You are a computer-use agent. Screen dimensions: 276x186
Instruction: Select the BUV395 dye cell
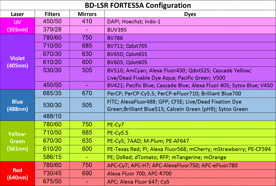click(190, 30)
